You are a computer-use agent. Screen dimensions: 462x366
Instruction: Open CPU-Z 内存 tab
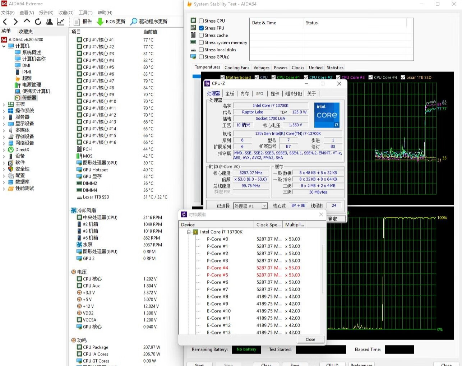pyautogui.click(x=245, y=94)
